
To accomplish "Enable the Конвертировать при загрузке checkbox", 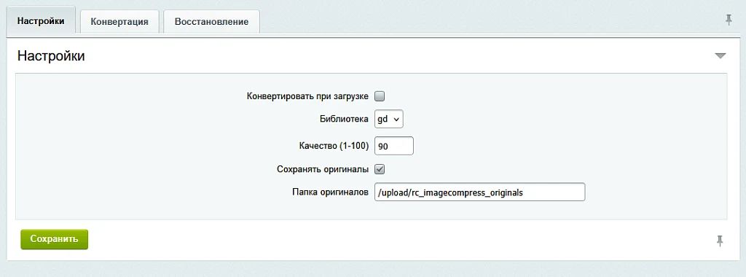I will click(x=380, y=96).
